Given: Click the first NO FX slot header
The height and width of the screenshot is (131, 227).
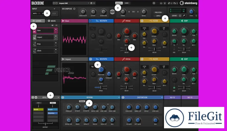Looking at the screenshot, I should [172, 97].
